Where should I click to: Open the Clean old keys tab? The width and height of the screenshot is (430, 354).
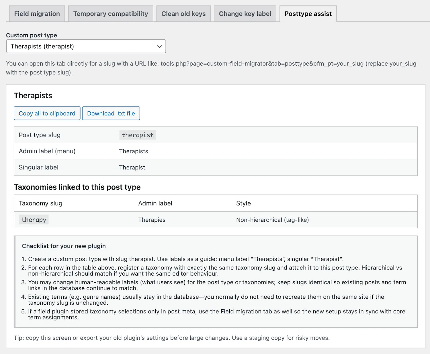[x=183, y=14]
